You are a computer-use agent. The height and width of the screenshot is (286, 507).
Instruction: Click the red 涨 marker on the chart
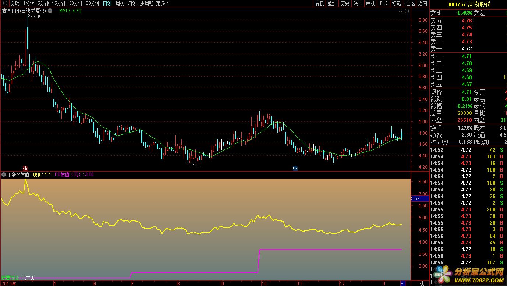pos(25,168)
